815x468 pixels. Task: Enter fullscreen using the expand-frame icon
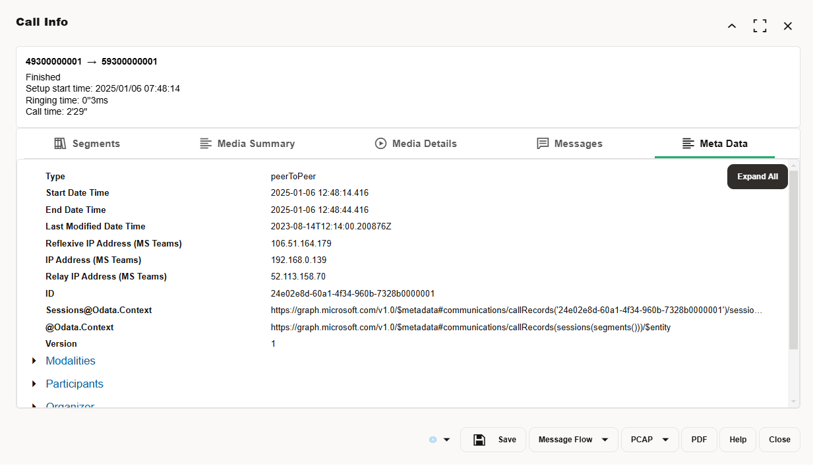click(x=760, y=26)
